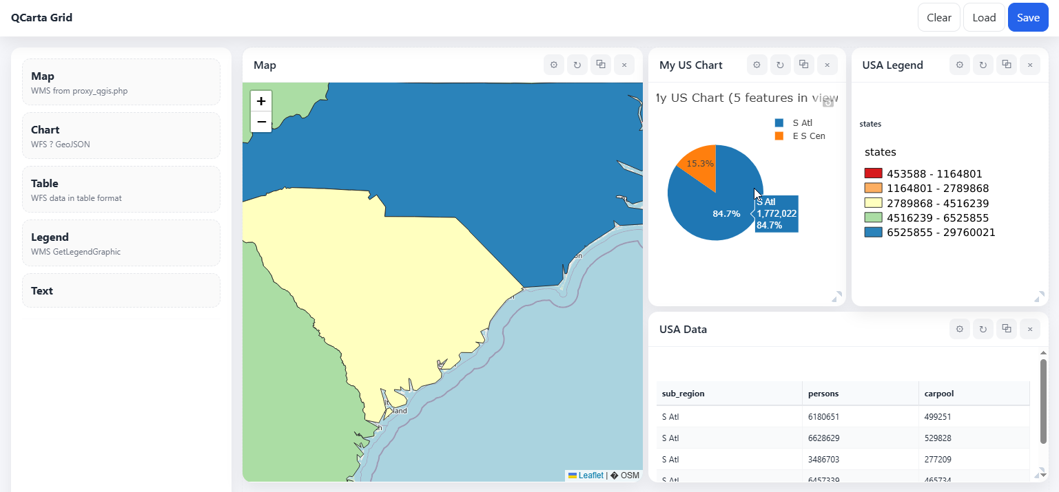This screenshot has height=492, width=1059.
Task: Duplicate the My US Chart panel
Action: pyautogui.click(x=803, y=65)
